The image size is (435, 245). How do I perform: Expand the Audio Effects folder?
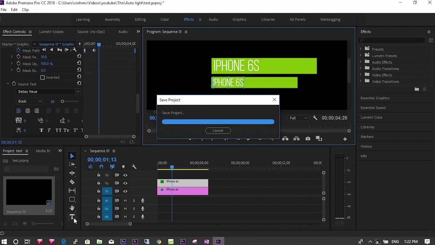click(361, 62)
